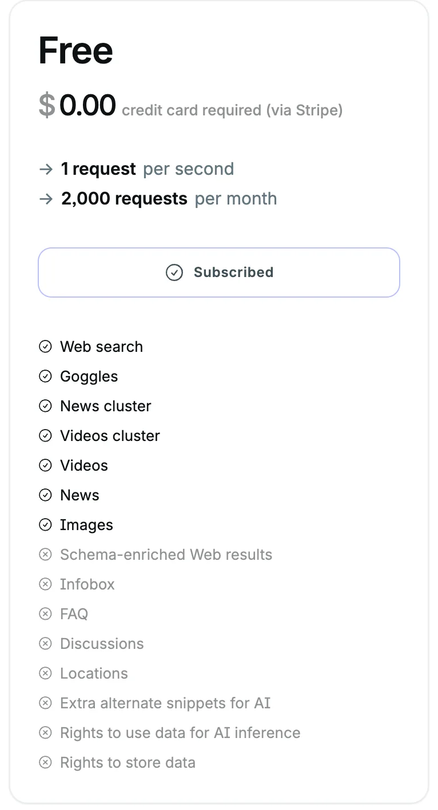Click the checkmark icon next to Videos cluster
The width and height of the screenshot is (438, 810).
pos(46,436)
